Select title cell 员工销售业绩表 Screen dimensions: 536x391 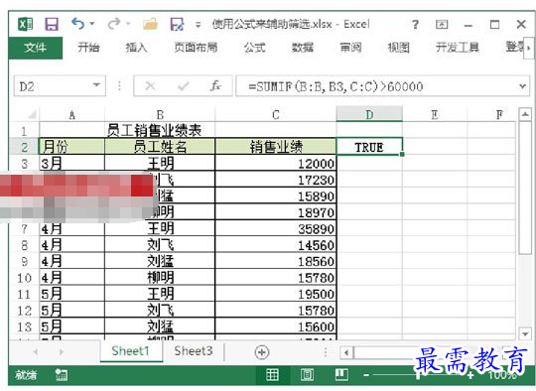(154, 131)
